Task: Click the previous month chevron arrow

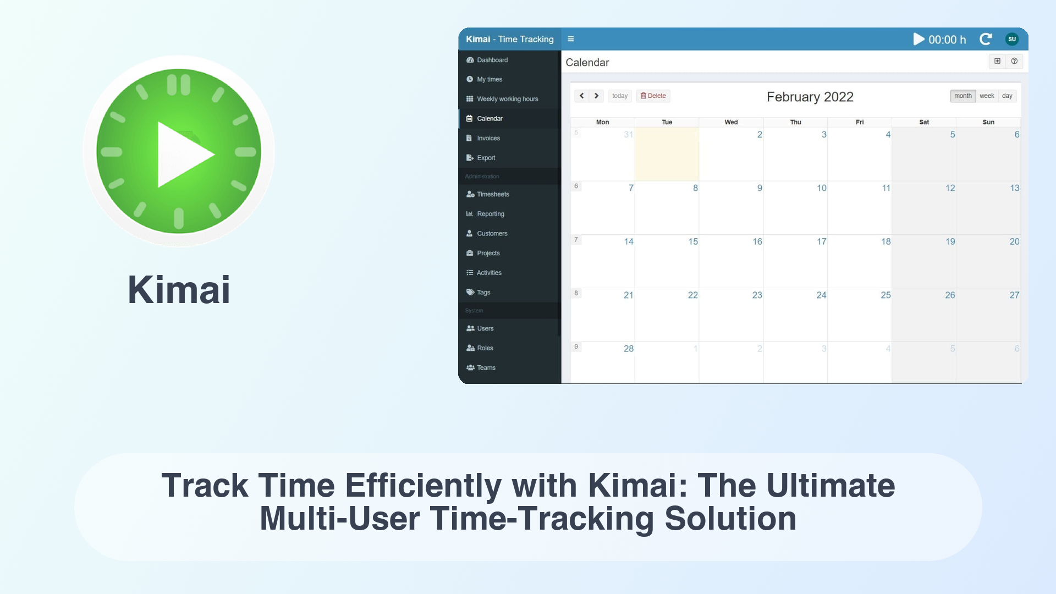Action: (x=581, y=95)
